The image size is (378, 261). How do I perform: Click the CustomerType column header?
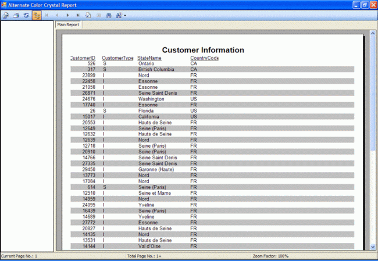click(117, 58)
